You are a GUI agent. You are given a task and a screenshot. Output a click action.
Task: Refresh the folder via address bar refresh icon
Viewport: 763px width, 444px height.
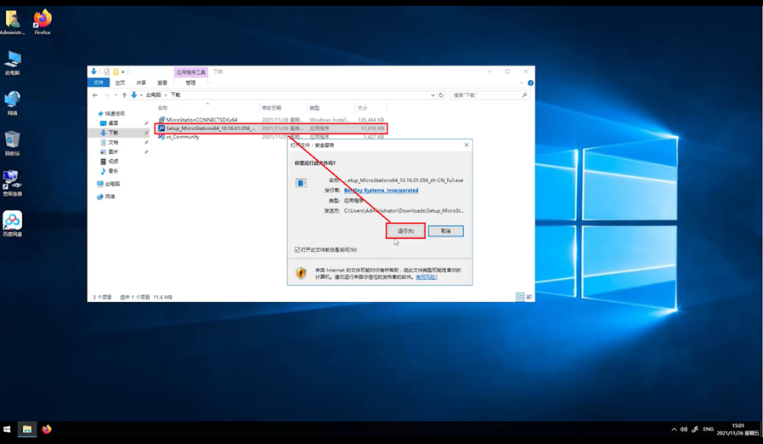click(441, 95)
